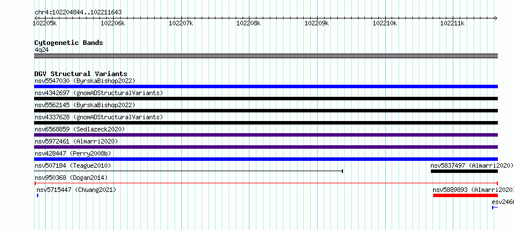Select the blue nsv5547030 variant bar
The height and width of the screenshot is (230, 514).
[x=266, y=86]
